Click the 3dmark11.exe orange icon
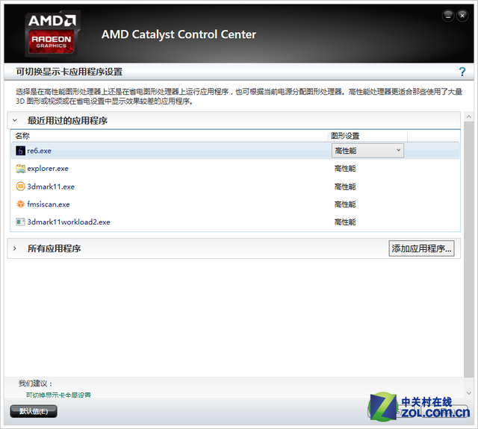This screenshot has width=478, height=429. click(x=20, y=187)
